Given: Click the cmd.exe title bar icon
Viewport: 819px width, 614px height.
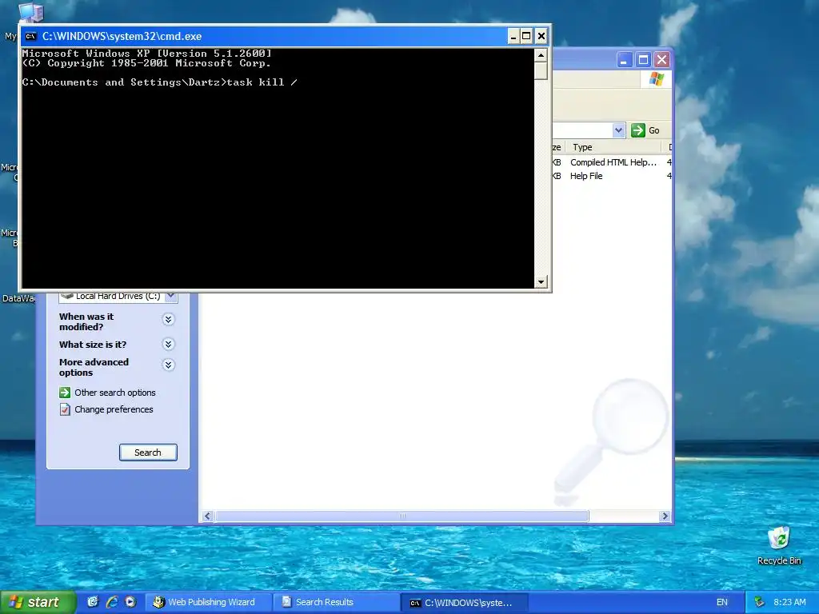Looking at the screenshot, I should click(x=31, y=36).
